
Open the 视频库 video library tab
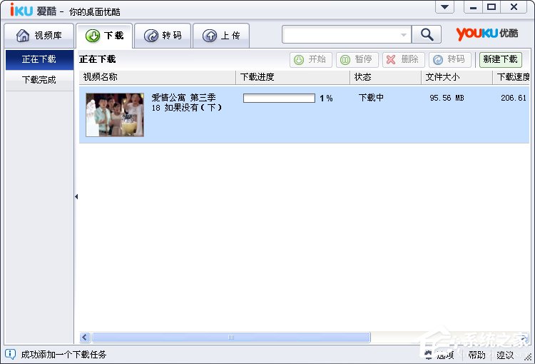39,36
